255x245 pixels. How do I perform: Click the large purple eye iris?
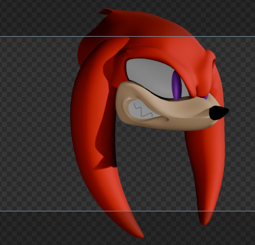[177, 85]
